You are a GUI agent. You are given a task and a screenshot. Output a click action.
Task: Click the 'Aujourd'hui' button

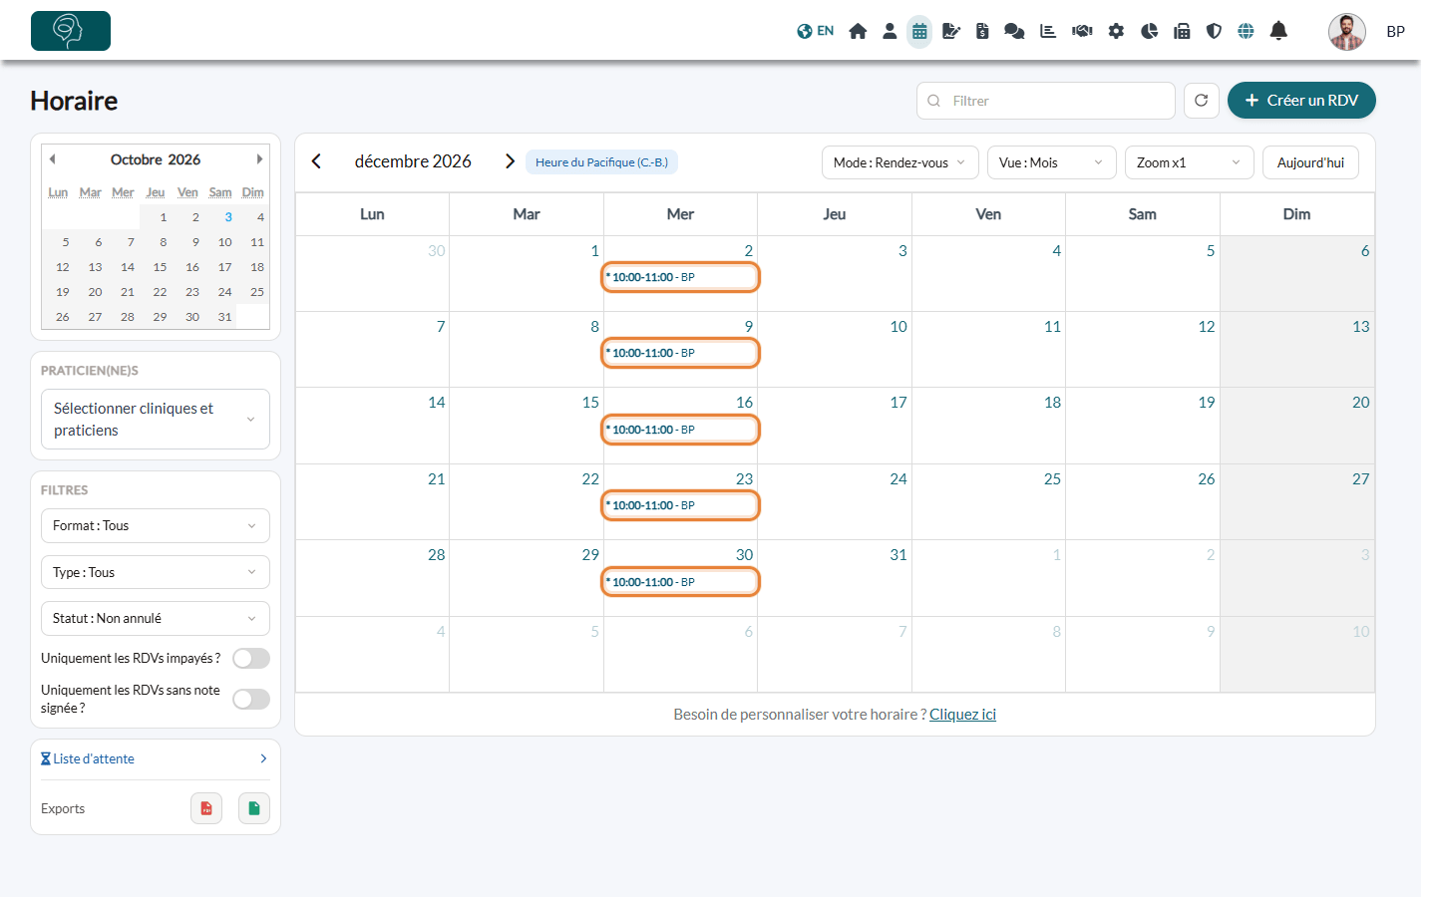1310,162
